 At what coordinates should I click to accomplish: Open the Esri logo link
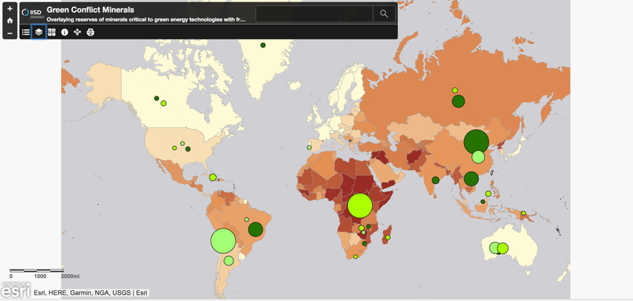(15, 290)
